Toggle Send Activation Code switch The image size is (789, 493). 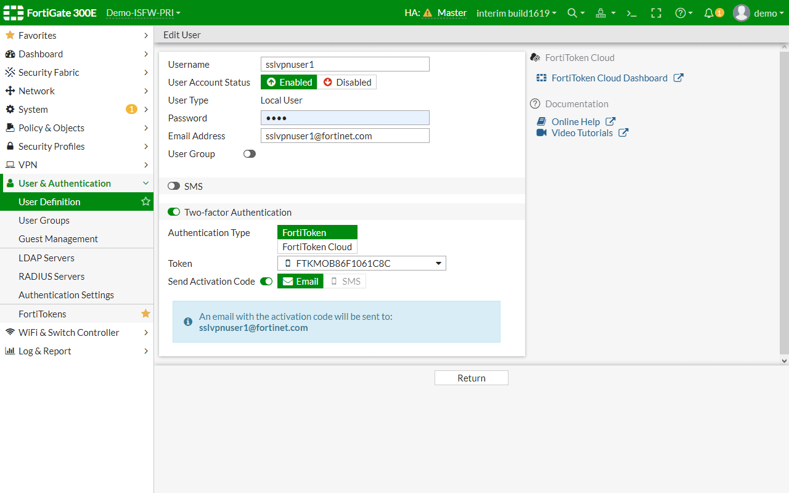click(266, 281)
